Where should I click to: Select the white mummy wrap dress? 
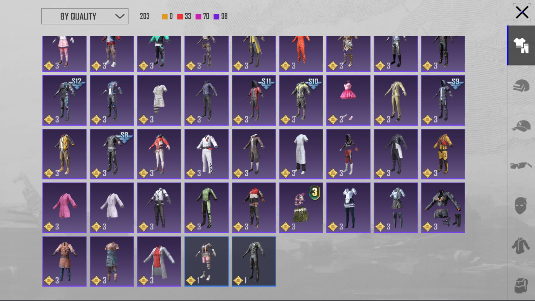[159, 100]
